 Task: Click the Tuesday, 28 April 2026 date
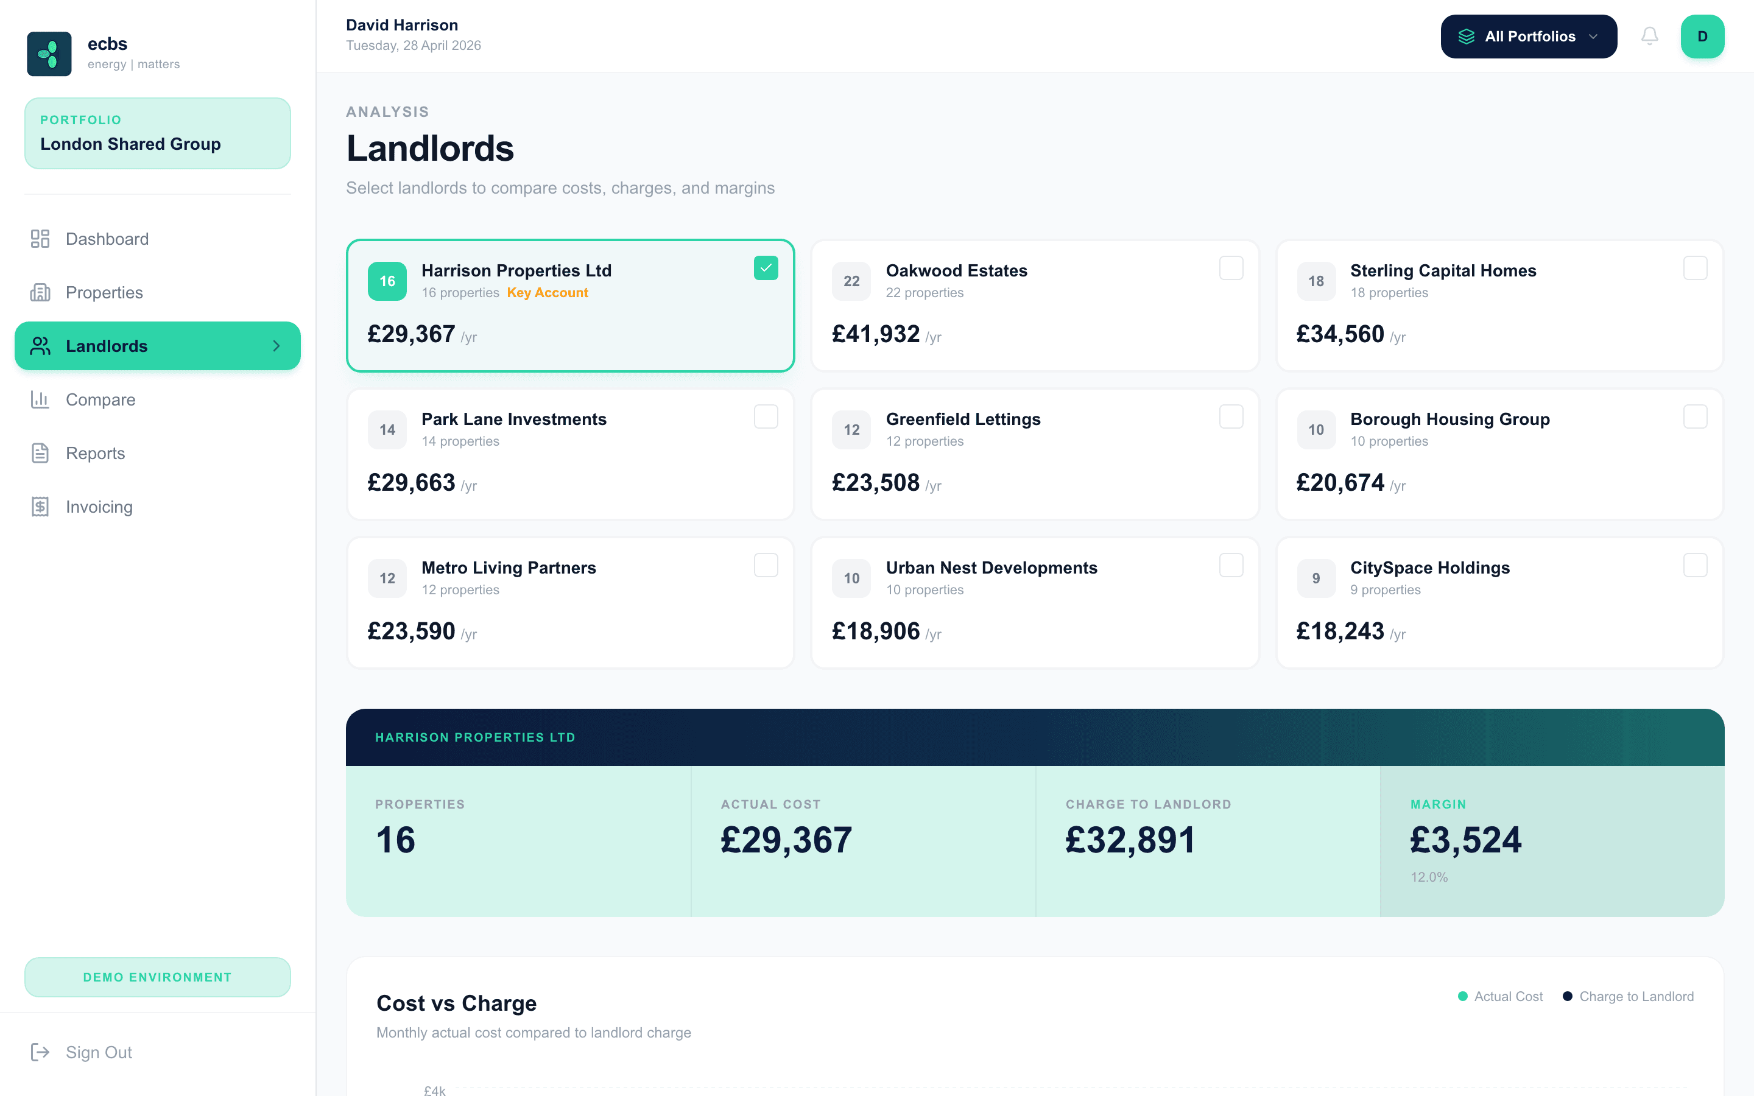tap(413, 46)
